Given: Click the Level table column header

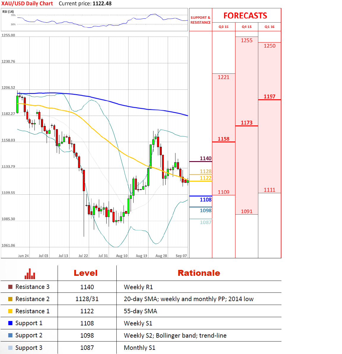Looking at the screenshot, I should tap(86, 273).
